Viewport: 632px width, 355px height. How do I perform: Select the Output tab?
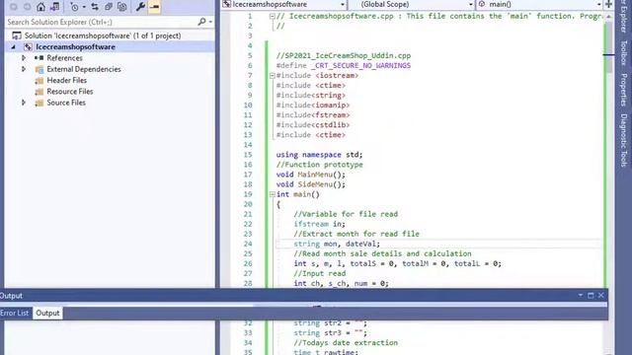[x=47, y=314]
